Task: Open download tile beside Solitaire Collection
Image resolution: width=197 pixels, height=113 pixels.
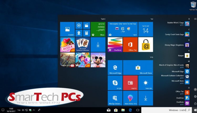Action: pos(98,45)
